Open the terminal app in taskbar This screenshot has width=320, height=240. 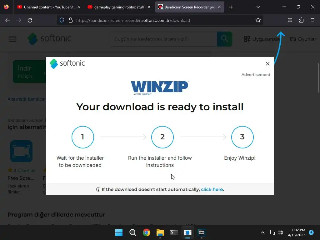tap(174, 232)
